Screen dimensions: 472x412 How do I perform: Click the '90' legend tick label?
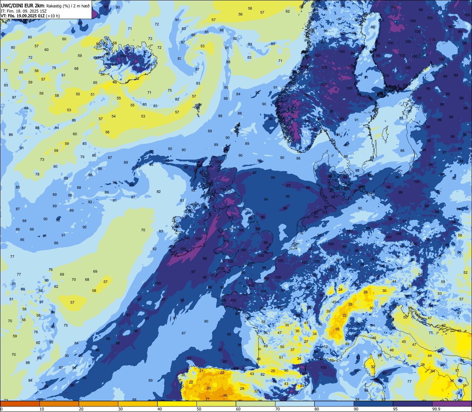[356, 409]
